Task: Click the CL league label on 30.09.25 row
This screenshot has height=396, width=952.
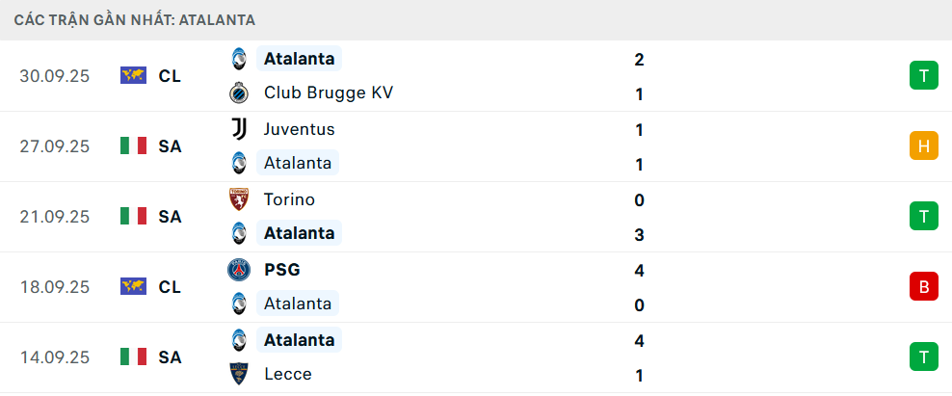Action: click(170, 76)
